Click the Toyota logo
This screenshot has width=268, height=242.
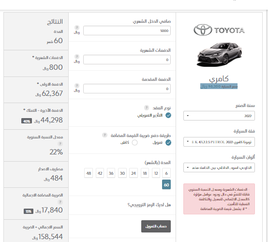click(x=219, y=30)
